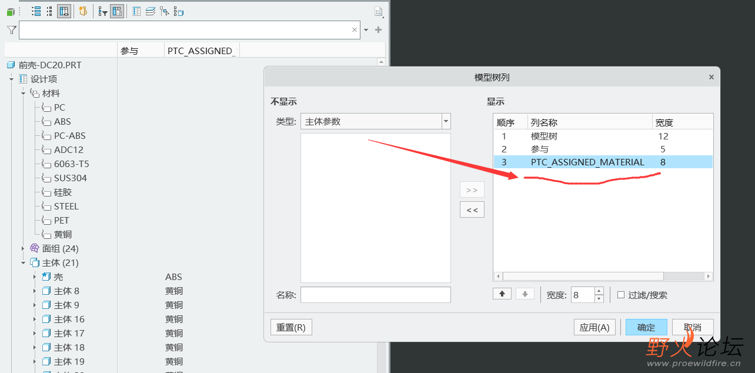Image resolution: width=755 pixels, height=373 pixels.
Task: Click the 宽度 value field
Action: coord(582,295)
